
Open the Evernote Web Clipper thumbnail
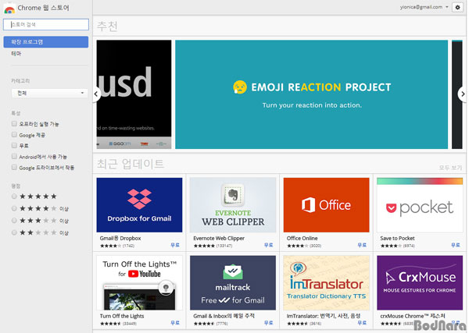(233, 205)
